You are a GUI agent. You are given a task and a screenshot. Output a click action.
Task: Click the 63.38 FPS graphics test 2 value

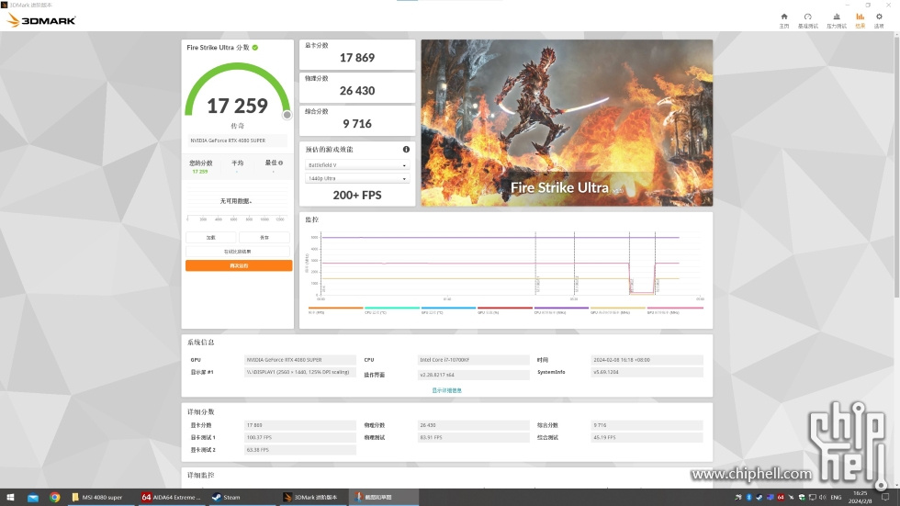[x=300, y=450]
